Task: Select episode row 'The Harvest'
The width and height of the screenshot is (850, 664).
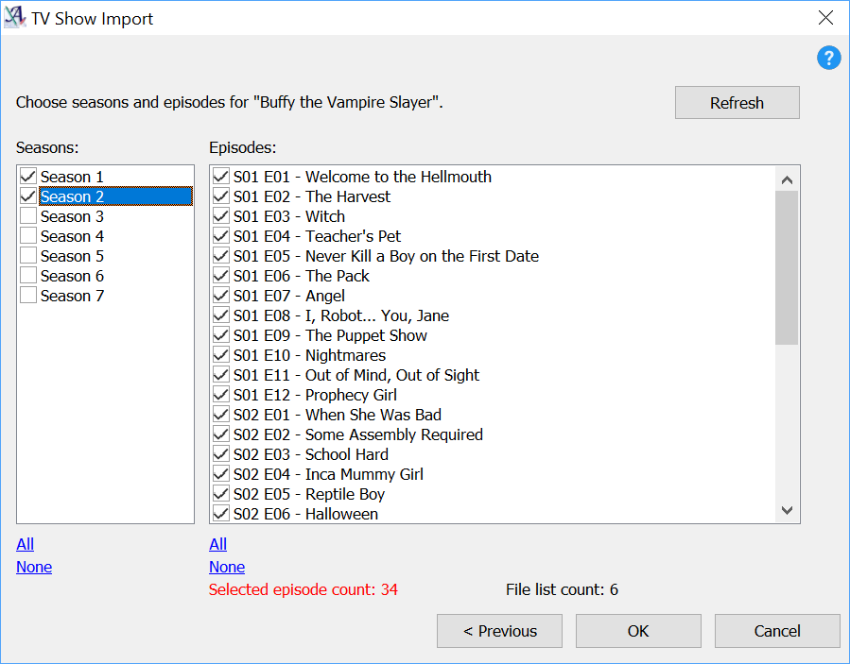Action: 312,196
